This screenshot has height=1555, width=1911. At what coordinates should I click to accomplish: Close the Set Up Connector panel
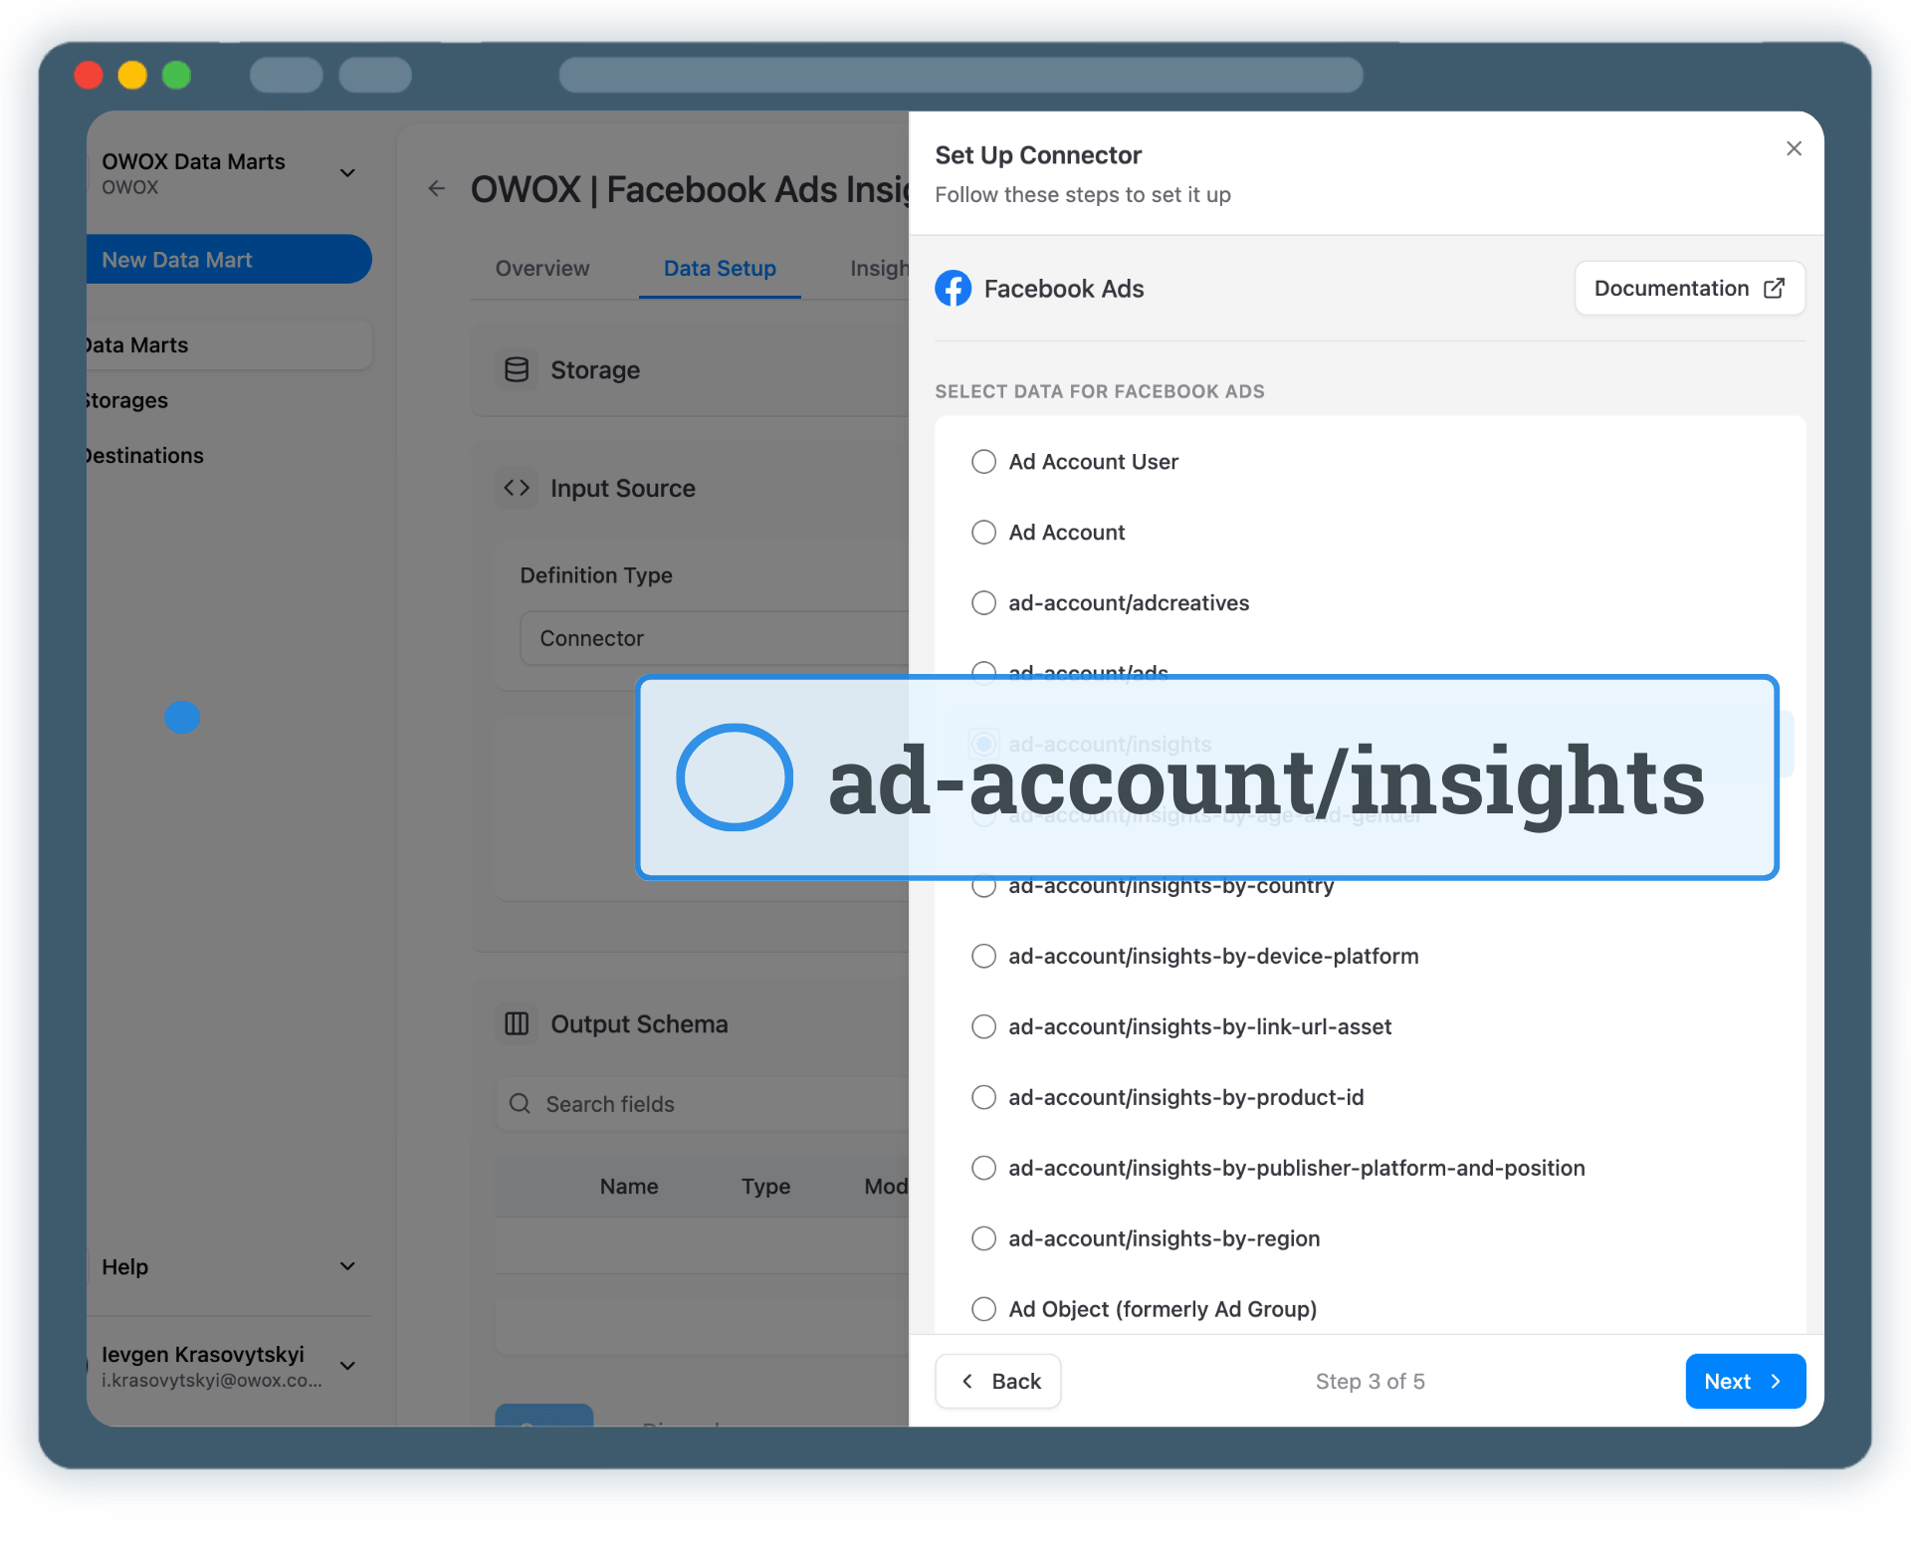(x=1794, y=148)
